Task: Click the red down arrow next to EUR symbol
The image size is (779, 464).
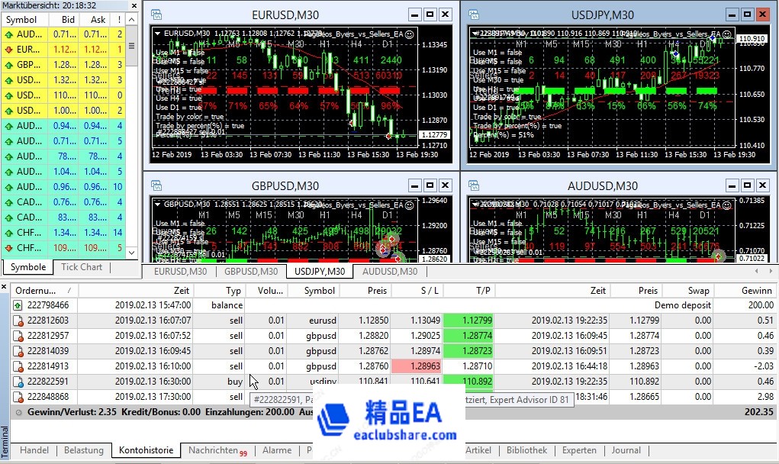Action: click(9, 50)
